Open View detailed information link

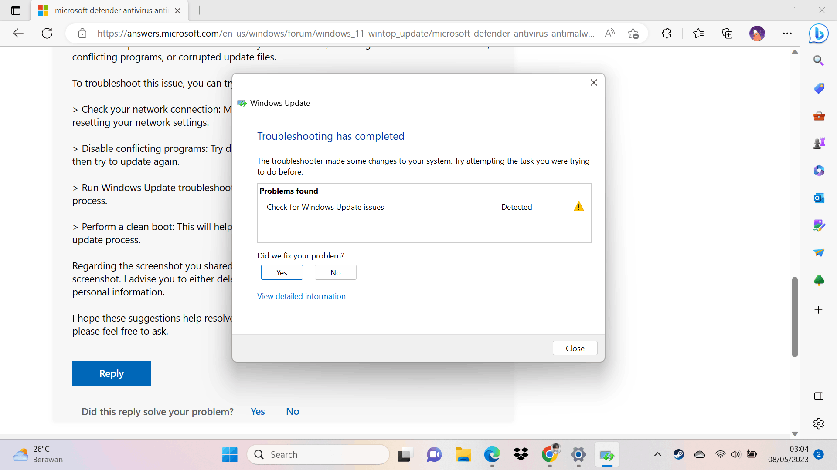(x=301, y=296)
